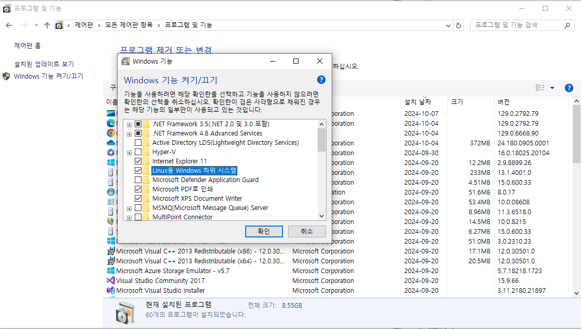Click the Hyper-V folder icon
Image resolution: width=581 pixels, height=329 pixels.
coord(146,152)
